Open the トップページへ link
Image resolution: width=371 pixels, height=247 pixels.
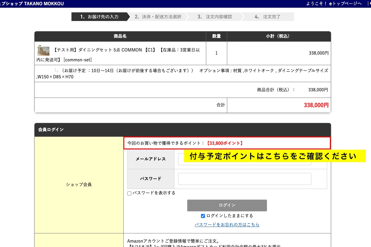pos(347,4)
